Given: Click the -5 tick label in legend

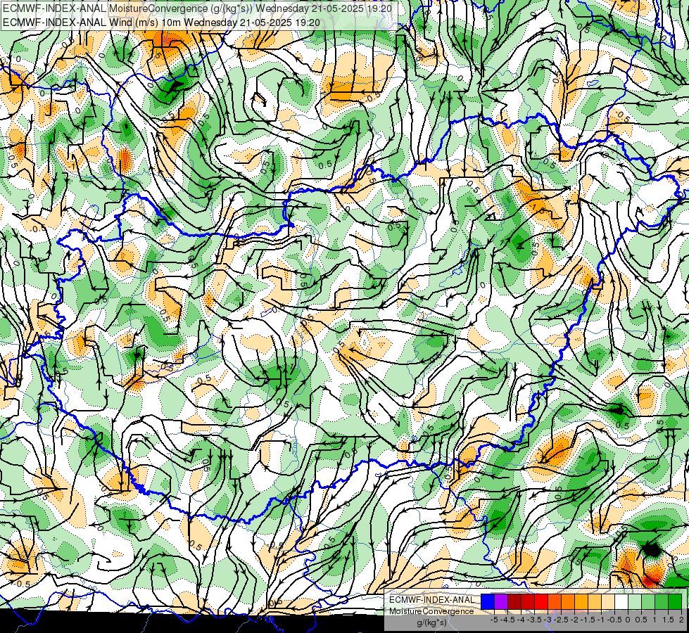Looking at the screenshot, I should (x=495, y=620).
